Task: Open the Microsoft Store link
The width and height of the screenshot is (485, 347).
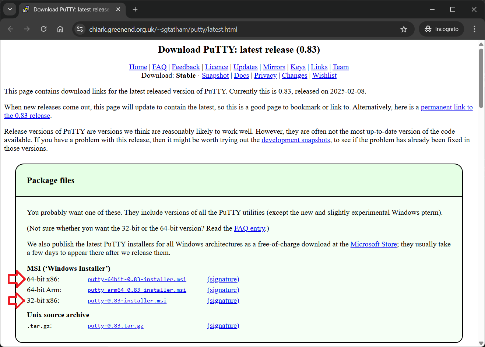Action: (373, 244)
